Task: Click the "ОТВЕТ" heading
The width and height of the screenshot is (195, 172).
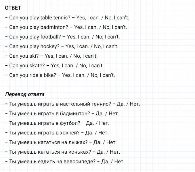Action: [13, 8]
